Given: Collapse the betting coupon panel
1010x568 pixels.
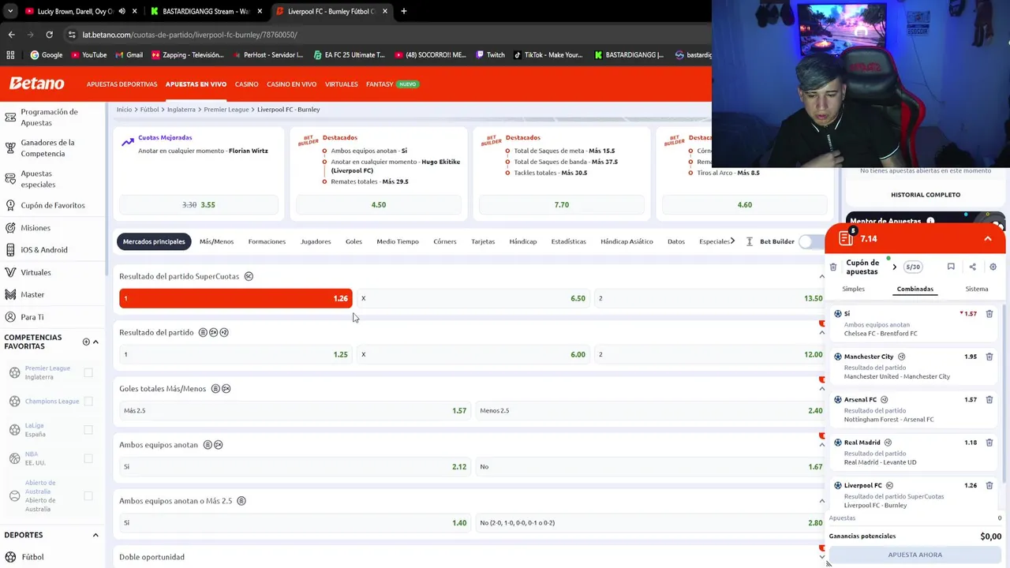Looking at the screenshot, I should click(x=987, y=238).
